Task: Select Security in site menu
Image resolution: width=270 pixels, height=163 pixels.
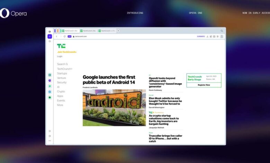Action: pyautogui.click(x=62, y=83)
